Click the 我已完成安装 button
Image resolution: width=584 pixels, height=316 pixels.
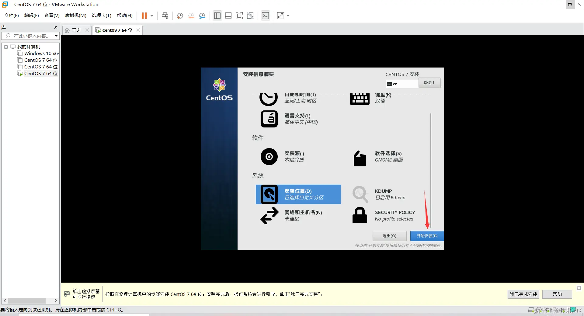(x=523, y=294)
